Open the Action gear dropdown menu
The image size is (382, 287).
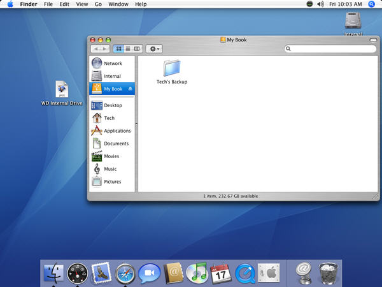pyautogui.click(x=154, y=49)
